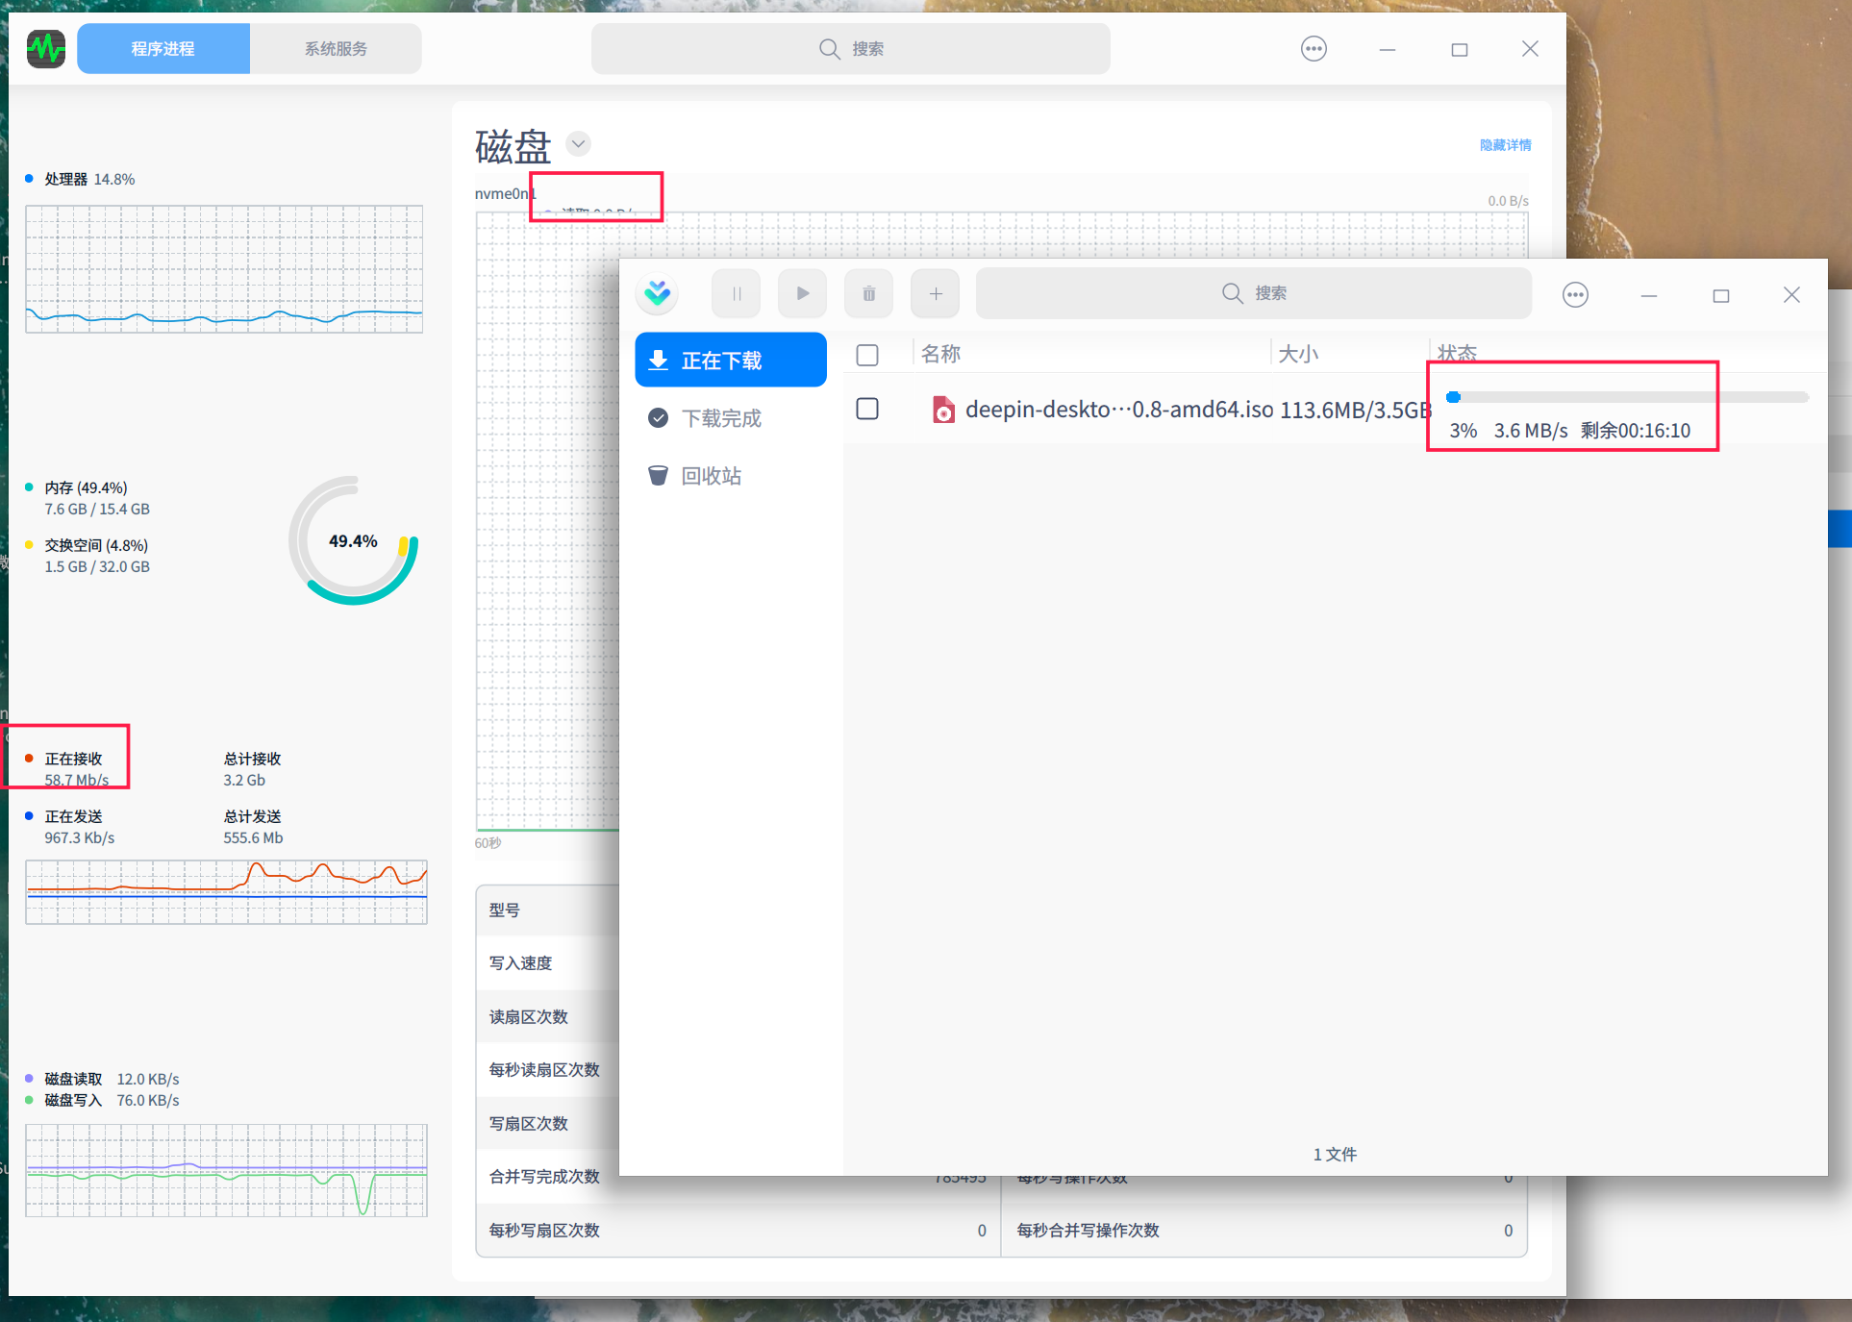This screenshot has height=1322, width=1852.
Task: Toggle the select-all checkbox in download list
Action: tap(866, 355)
